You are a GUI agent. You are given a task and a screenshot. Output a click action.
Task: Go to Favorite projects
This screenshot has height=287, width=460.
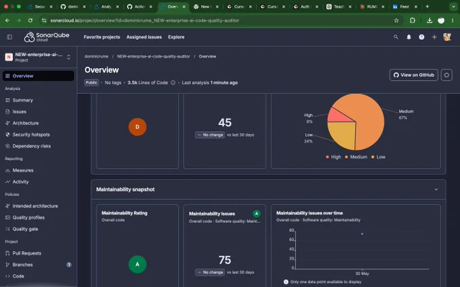click(x=101, y=37)
